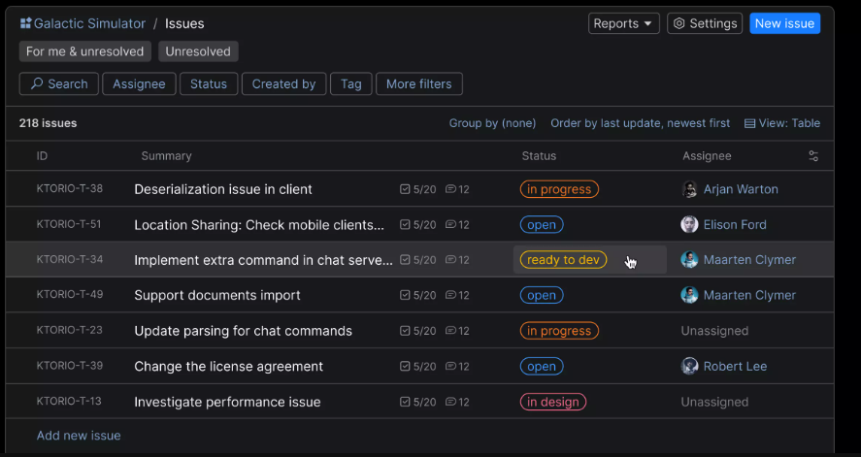Change the 'Order by last update' sorting

tap(640, 123)
